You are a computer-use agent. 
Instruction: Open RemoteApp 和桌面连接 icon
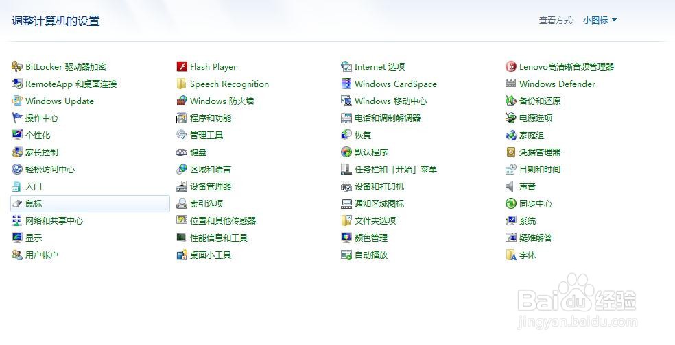click(x=16, y=84)
